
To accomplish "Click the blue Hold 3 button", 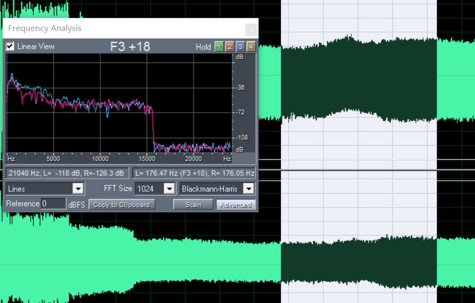I will tap(240, 47).
